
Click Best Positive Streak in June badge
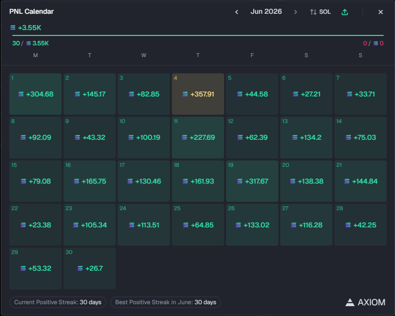165,302
